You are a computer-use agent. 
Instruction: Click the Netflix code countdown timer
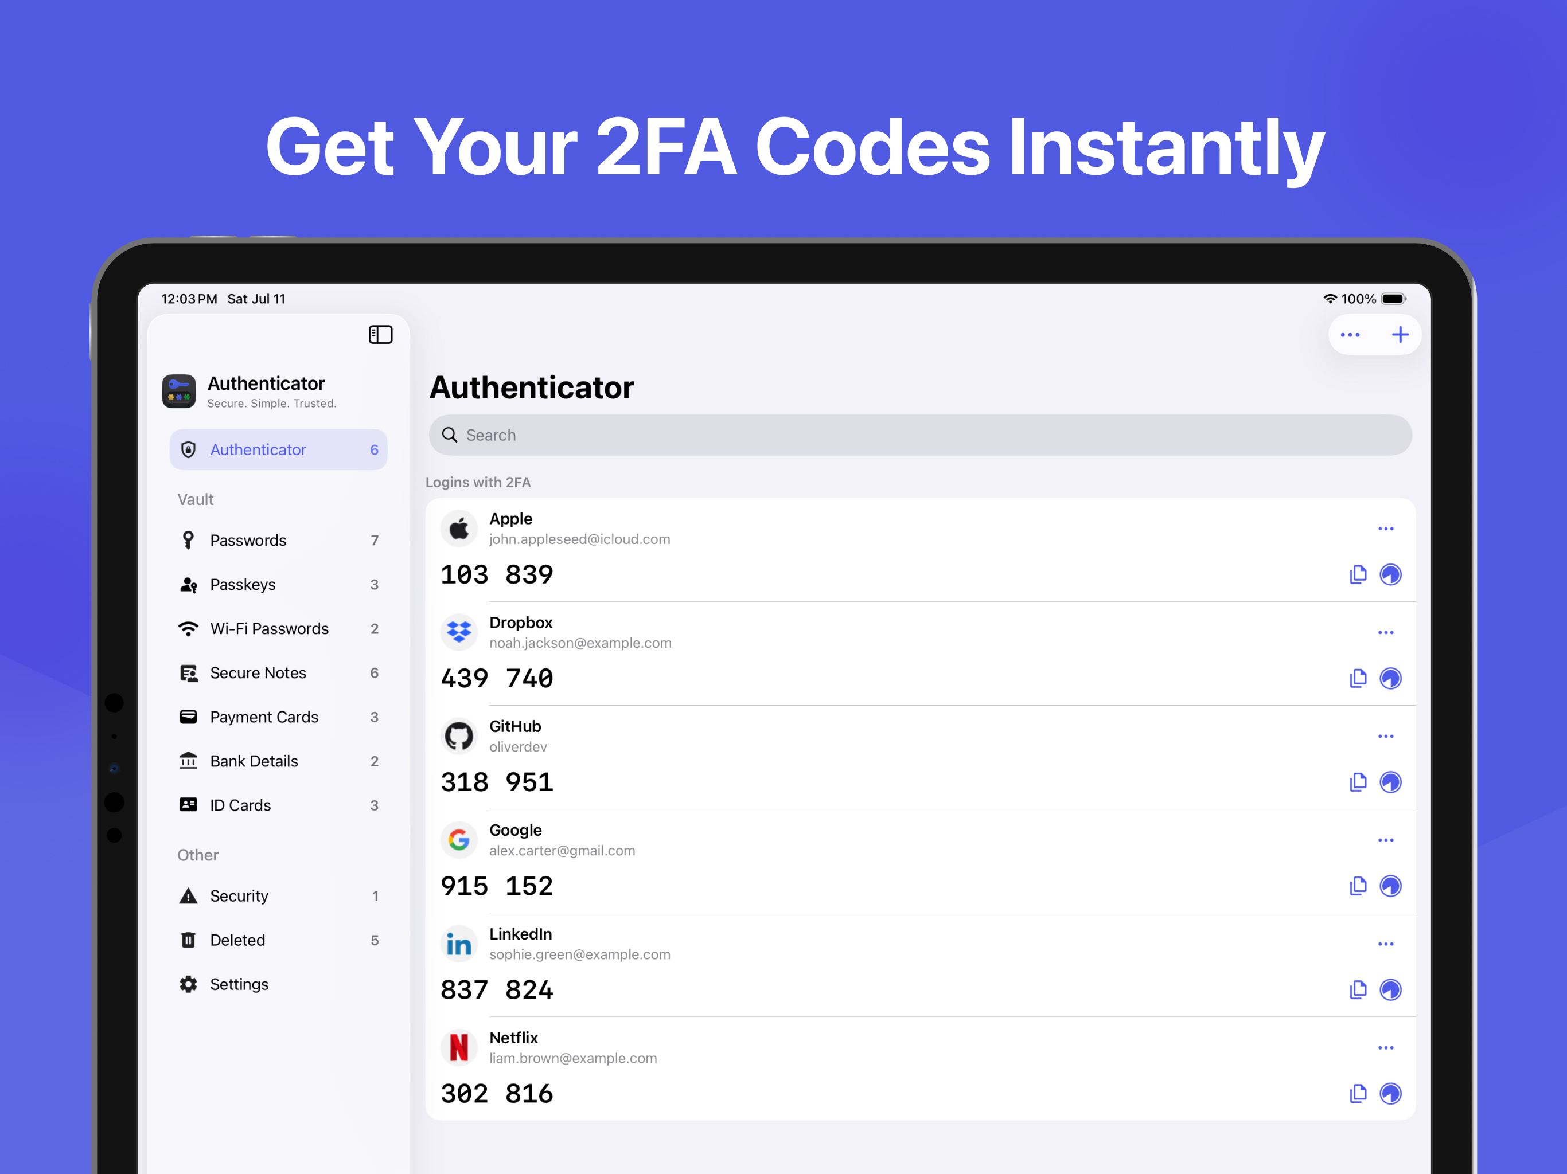(1390, 1093)
